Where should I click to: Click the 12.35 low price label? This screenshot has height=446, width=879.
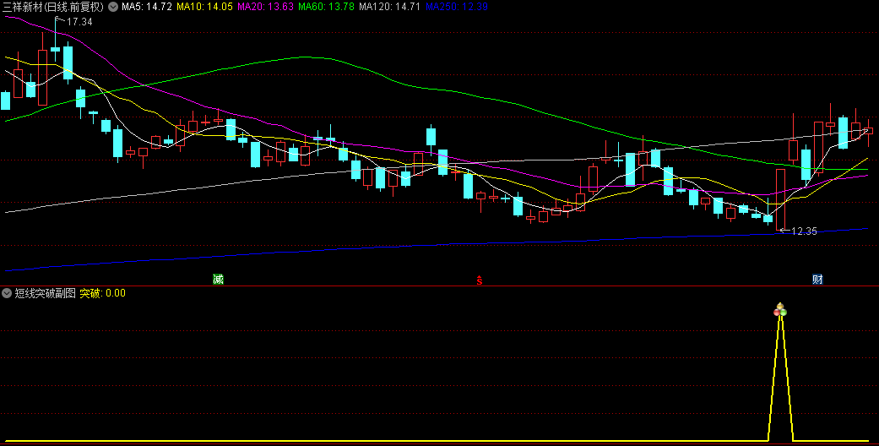(x=804, y=231)
